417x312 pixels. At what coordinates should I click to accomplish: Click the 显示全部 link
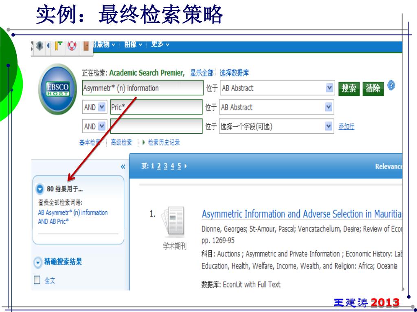pos(202,73)
